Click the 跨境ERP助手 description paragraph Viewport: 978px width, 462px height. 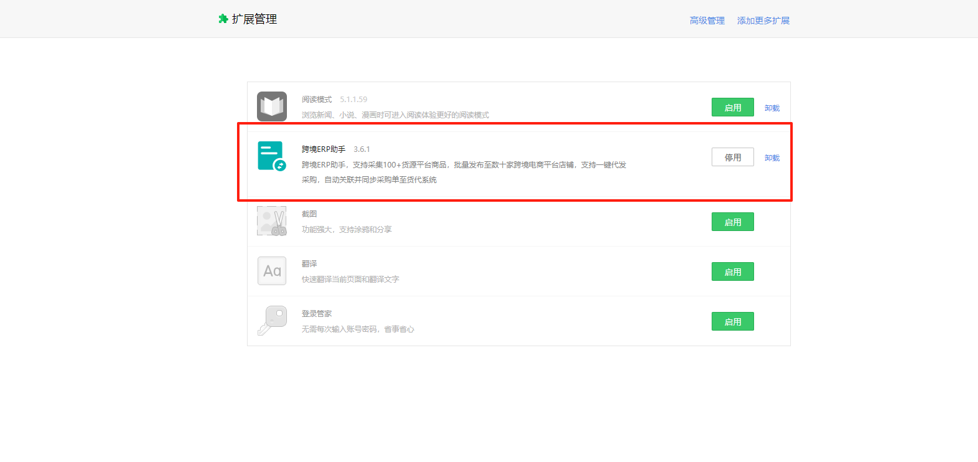(x=464, y=172)
